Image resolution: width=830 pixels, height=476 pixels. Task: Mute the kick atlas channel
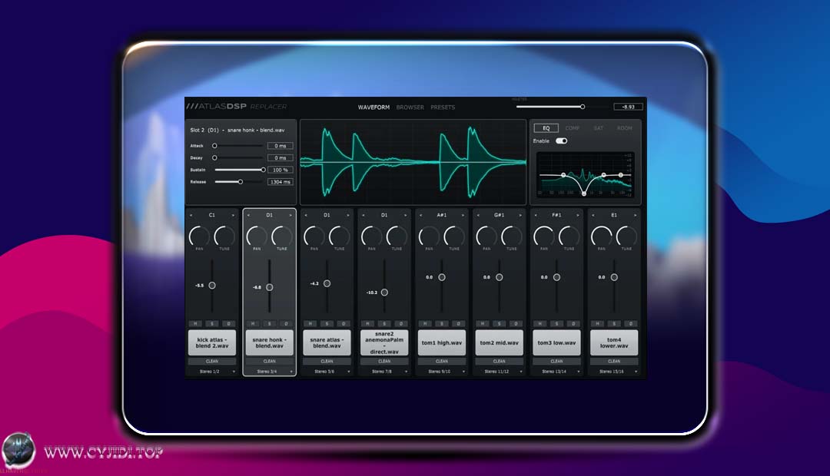coord(195,324)
